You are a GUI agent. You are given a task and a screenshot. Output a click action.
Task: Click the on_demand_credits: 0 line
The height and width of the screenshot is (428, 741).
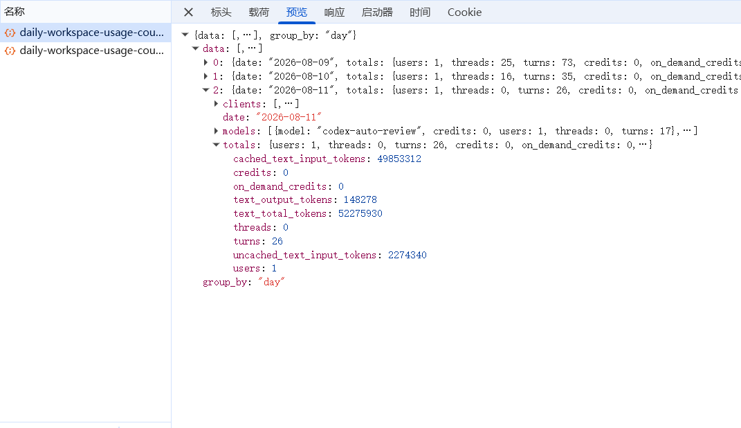tap(289, 186)
